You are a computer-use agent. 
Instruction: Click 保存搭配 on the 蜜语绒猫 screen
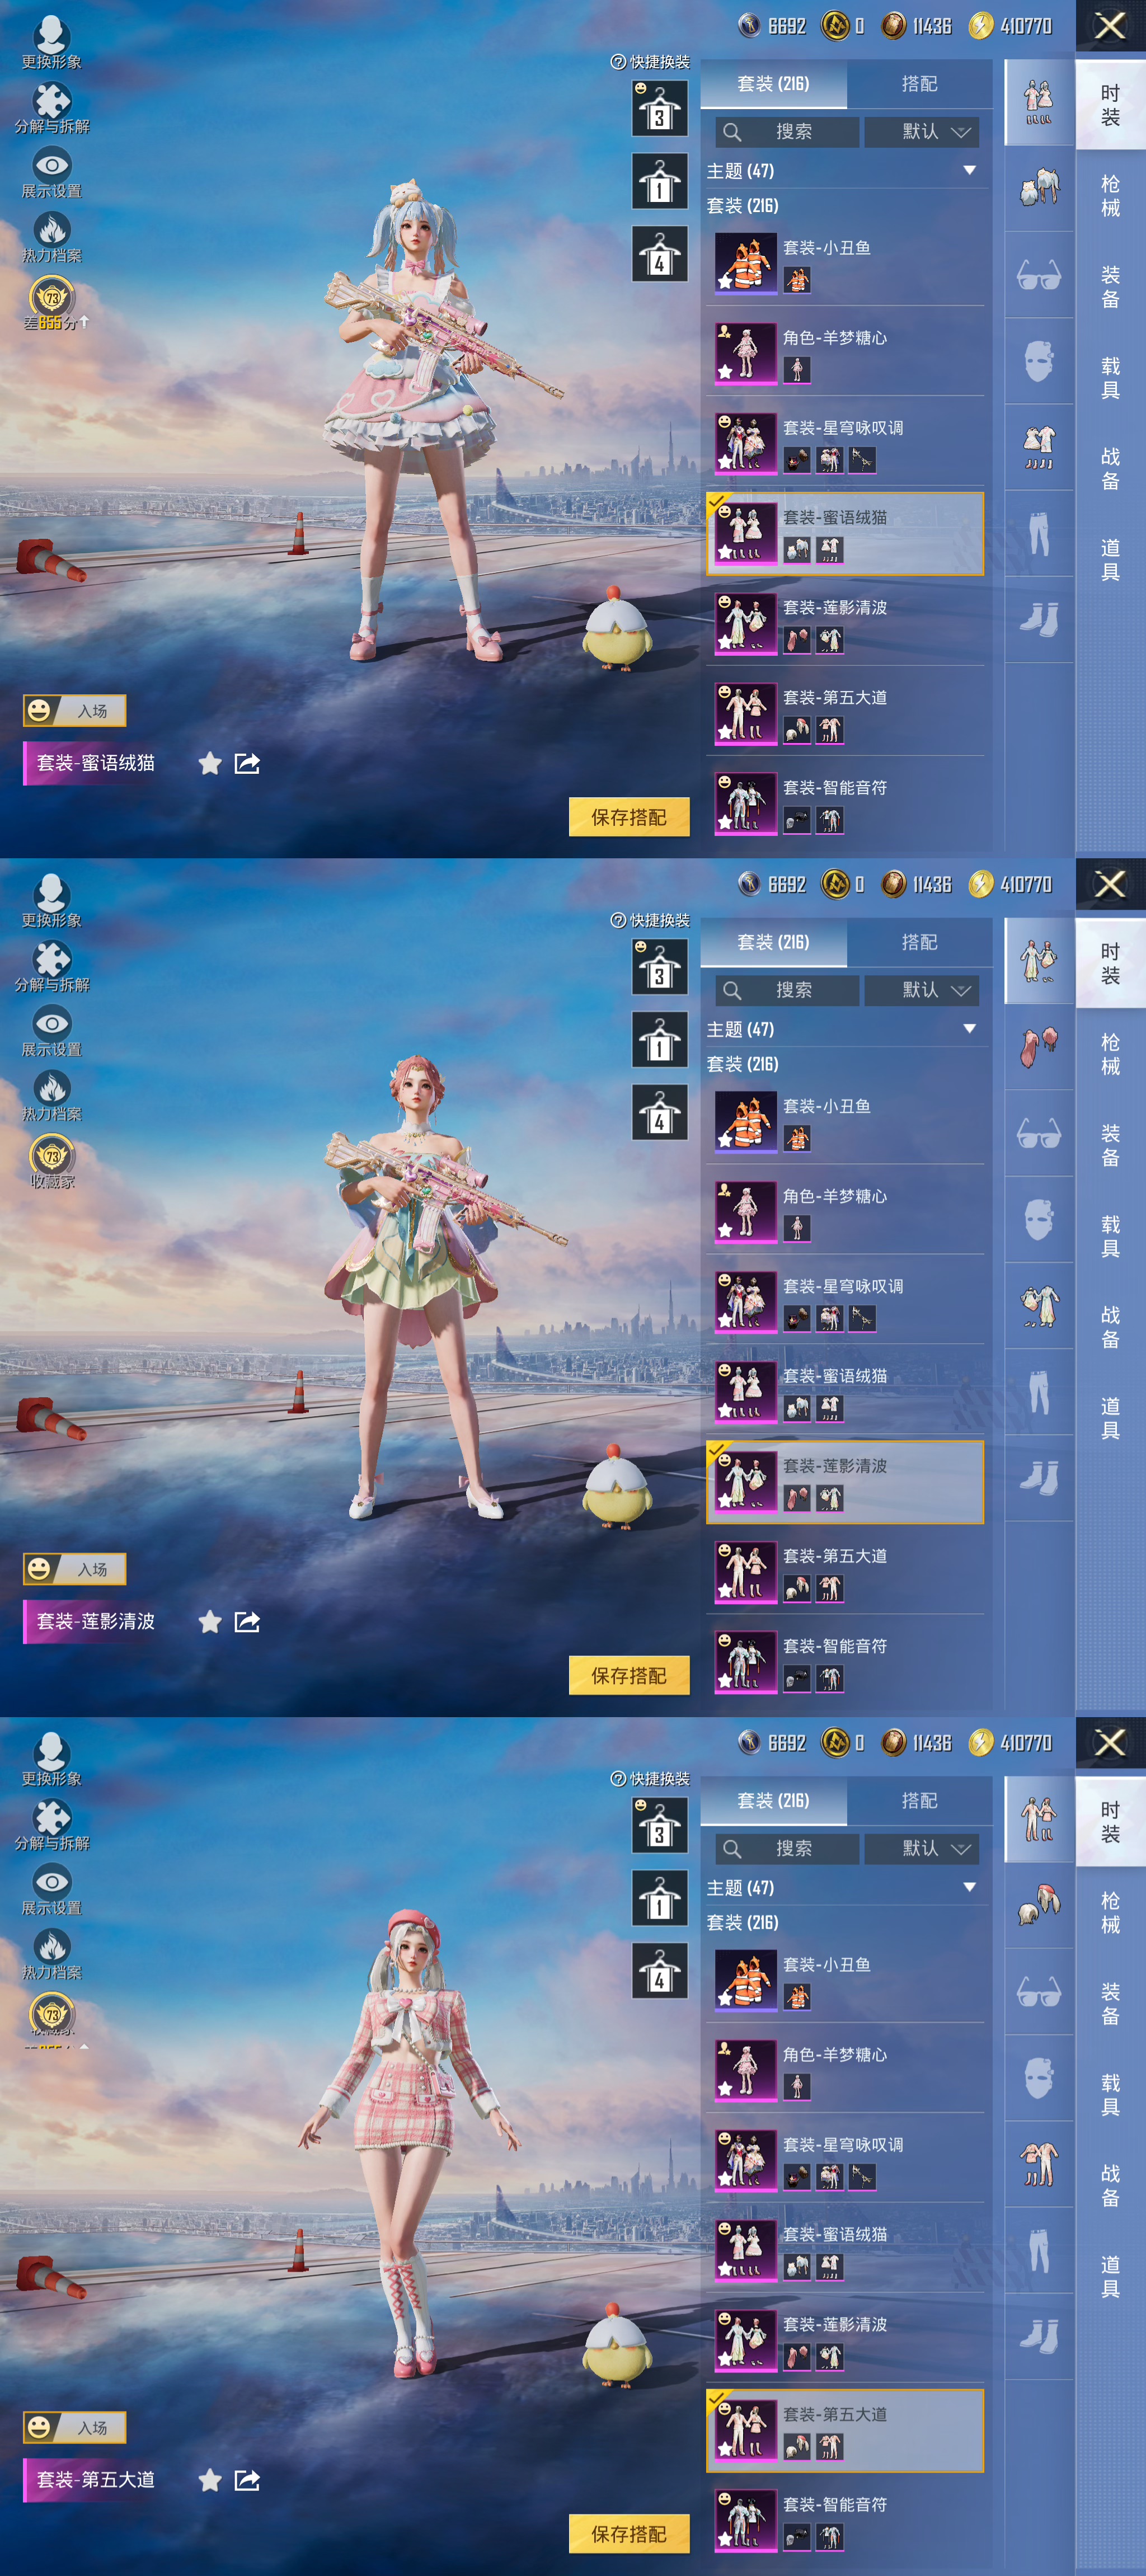click(x=629, y=817)
